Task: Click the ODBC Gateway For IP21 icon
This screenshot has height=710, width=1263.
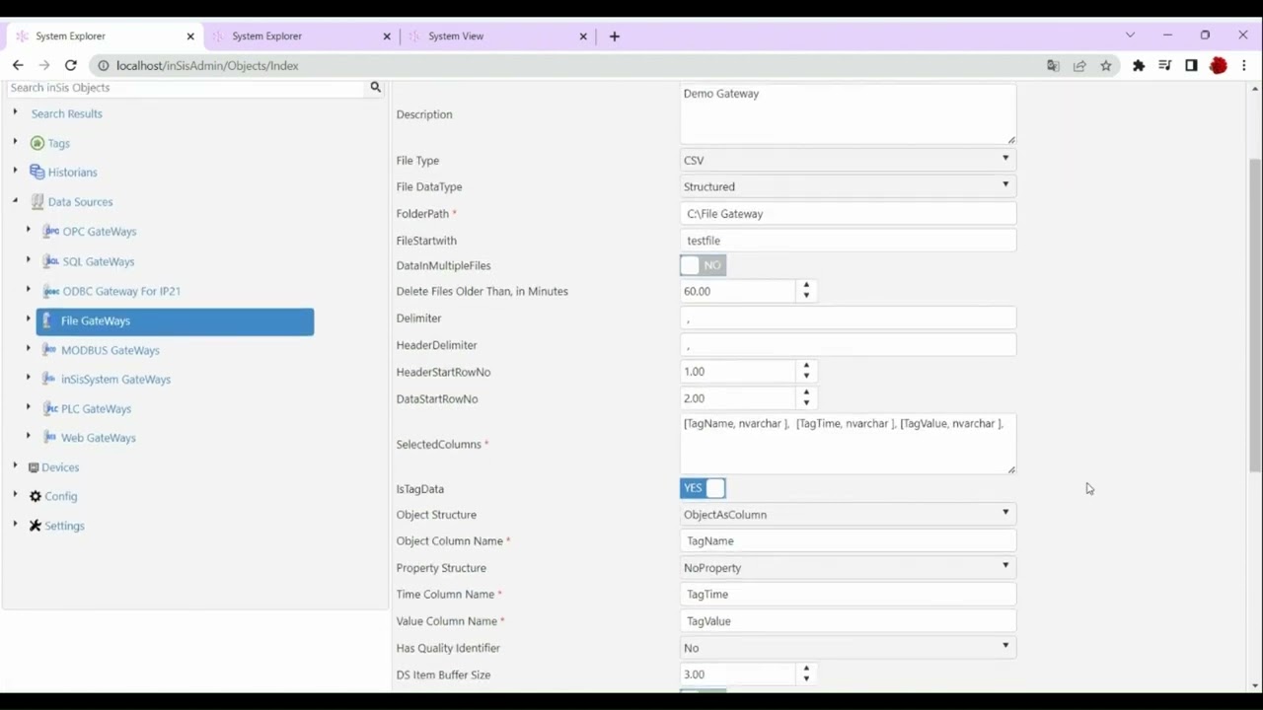Action: tap(51, 291)
